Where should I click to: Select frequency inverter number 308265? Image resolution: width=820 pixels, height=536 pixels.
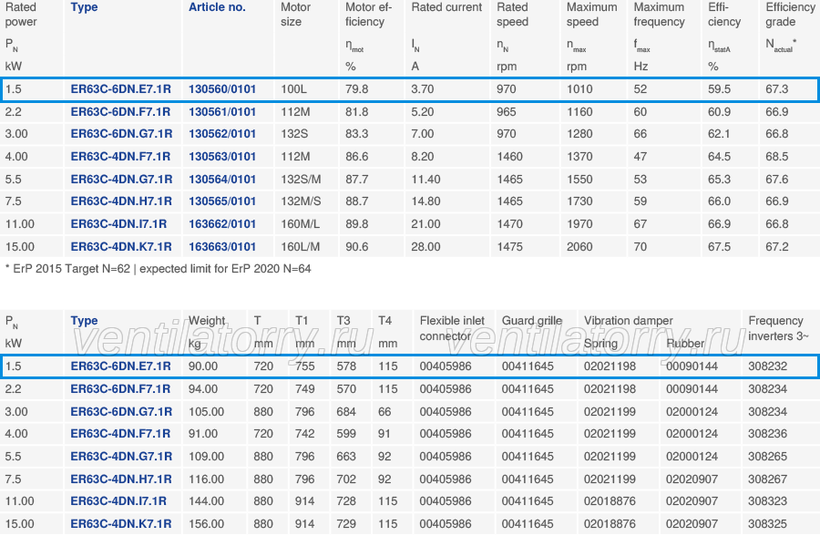tap(768, 457)
